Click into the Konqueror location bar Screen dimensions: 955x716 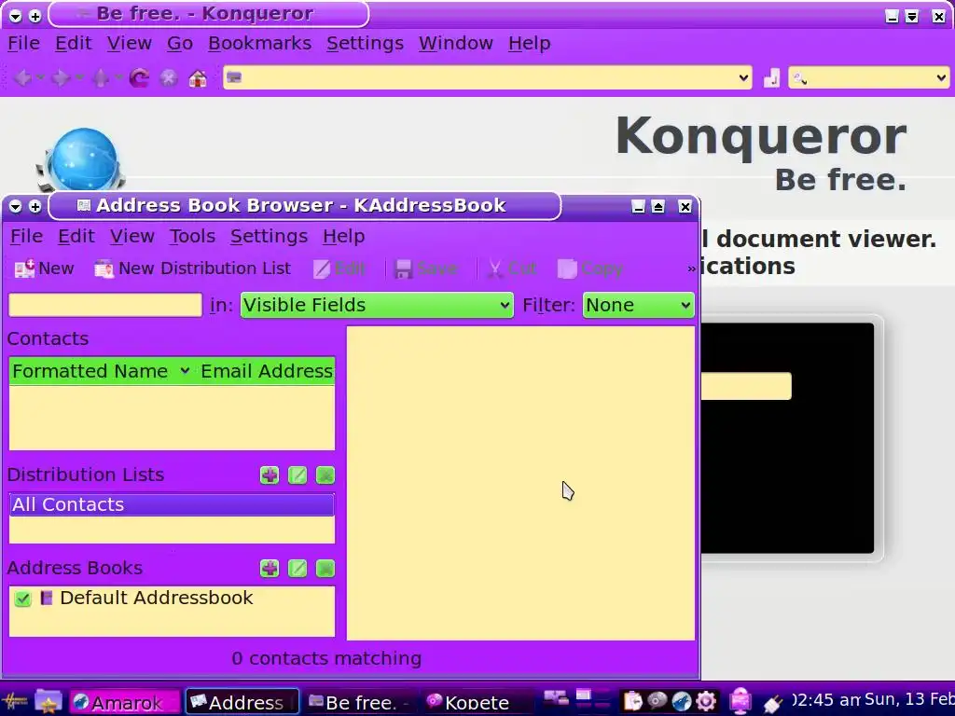click(487, 78)
